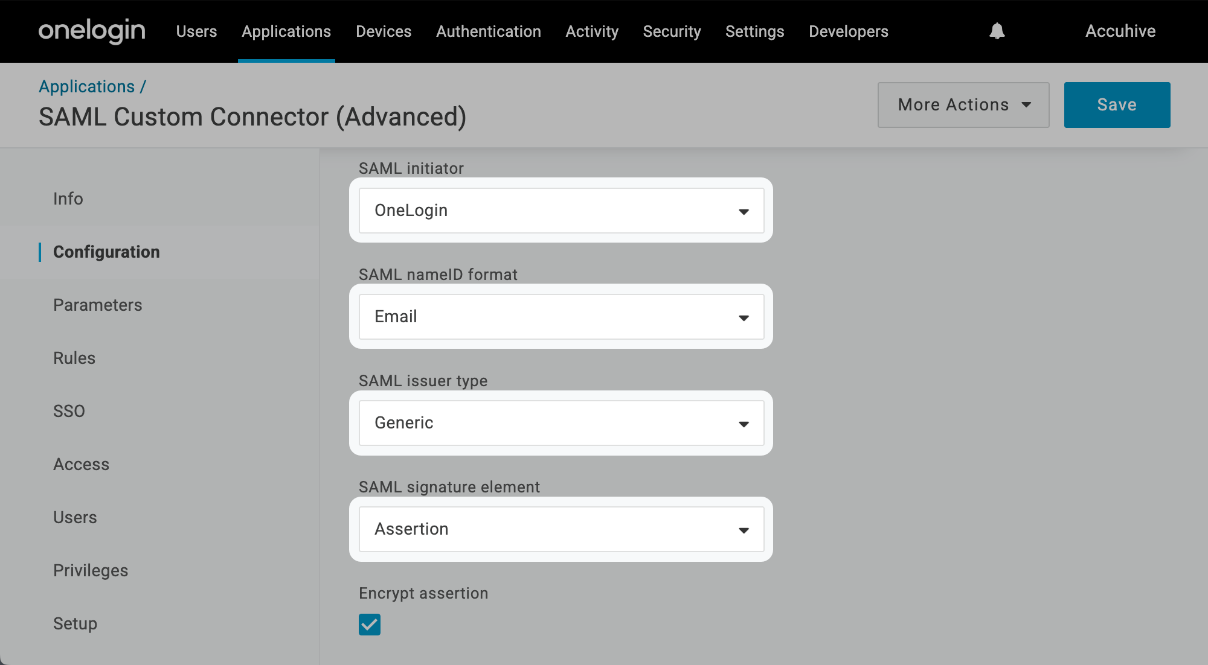The width and height of the screenshot is (1208, 665).
Task: Click the 'SAML issuer type' label
Action: [x=423, y=381]
